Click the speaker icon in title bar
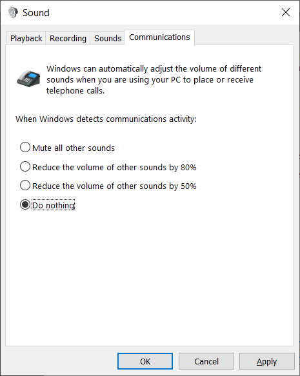300x376 pixels. click(x=13, y=12)
